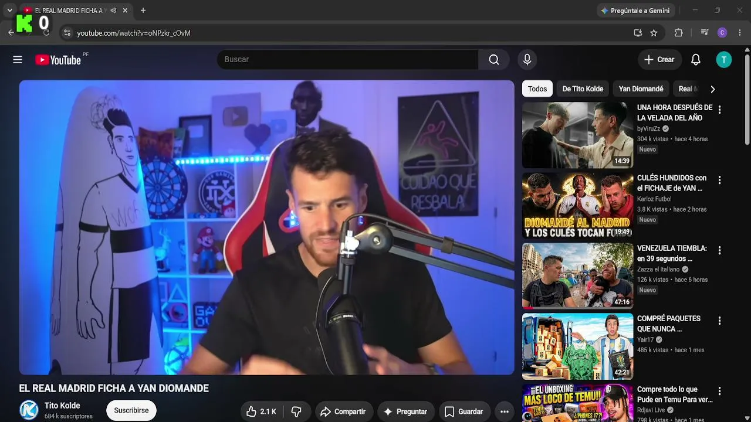Viewport: 751px width, 422px height.
Task: Click the main video player
Action: (x=267, y=227)
